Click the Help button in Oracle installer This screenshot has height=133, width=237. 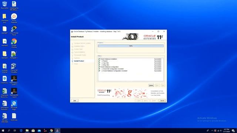click(x=75, y=100)
